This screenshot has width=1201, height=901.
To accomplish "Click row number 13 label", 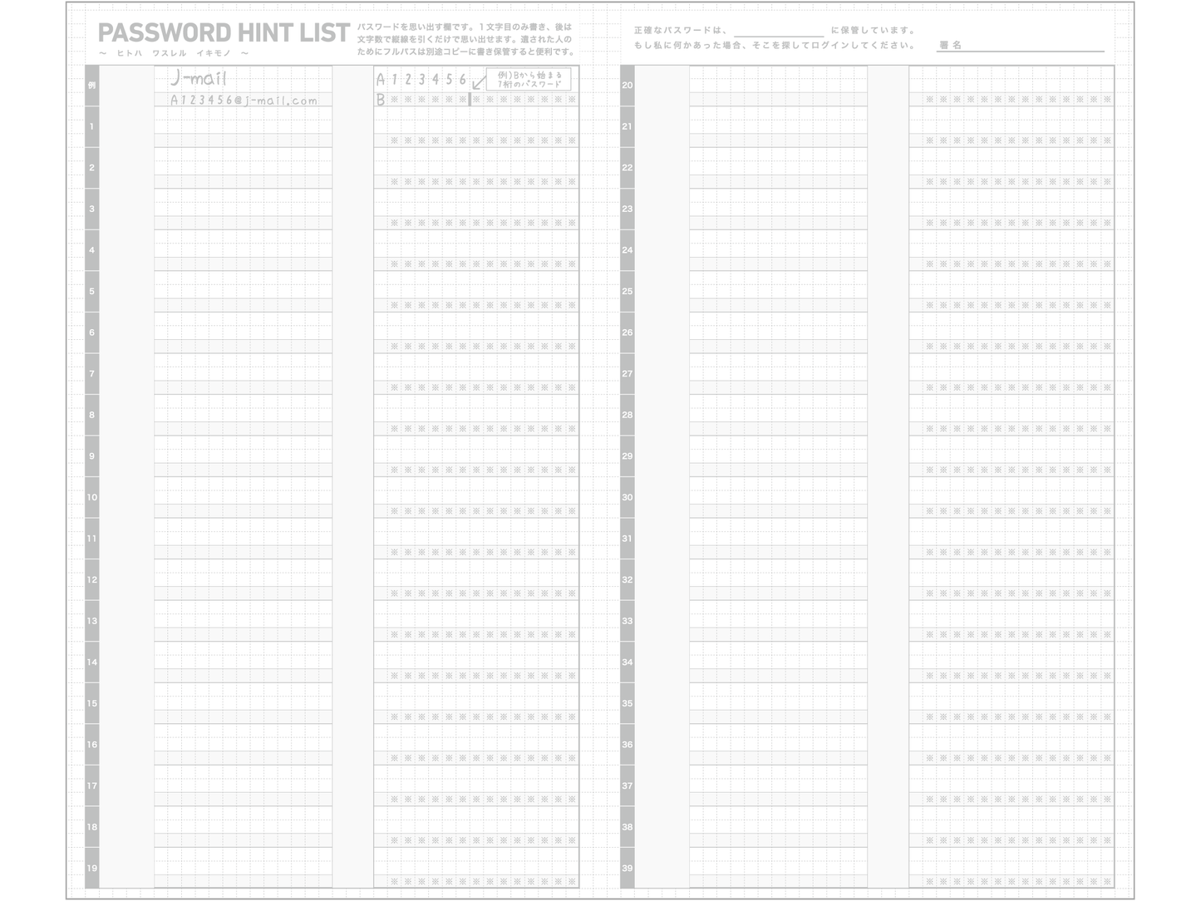I will pyautogui.click(x=91, y=621).
